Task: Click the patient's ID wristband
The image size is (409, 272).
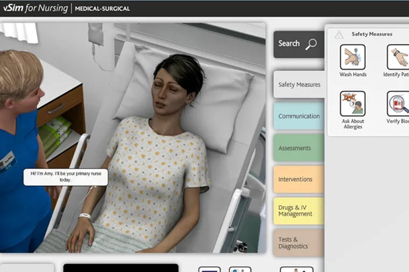Action: 84,216
